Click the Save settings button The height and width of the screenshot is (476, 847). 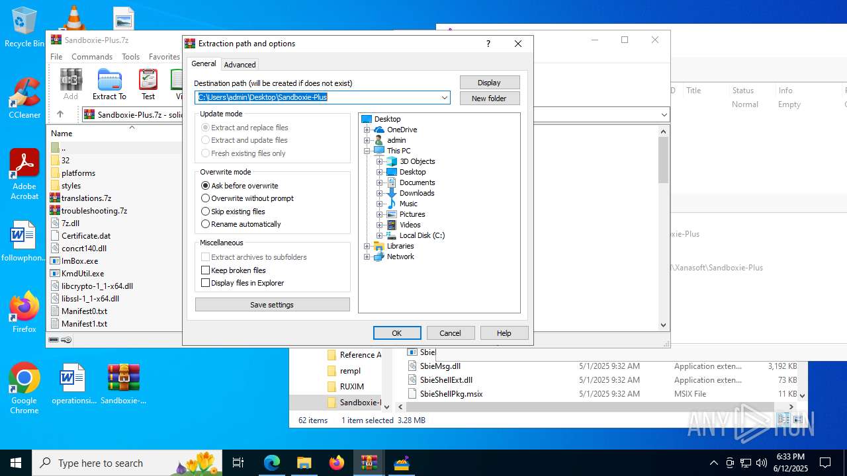[272, 305]
